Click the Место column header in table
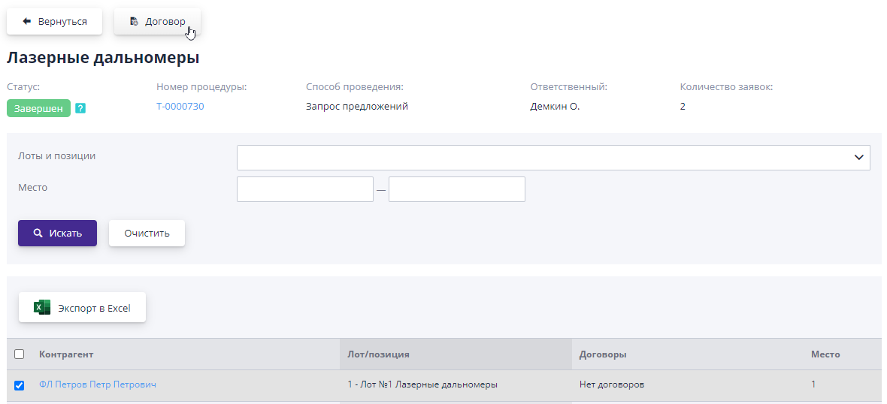887x404 pixels. [x=825, y=354]
